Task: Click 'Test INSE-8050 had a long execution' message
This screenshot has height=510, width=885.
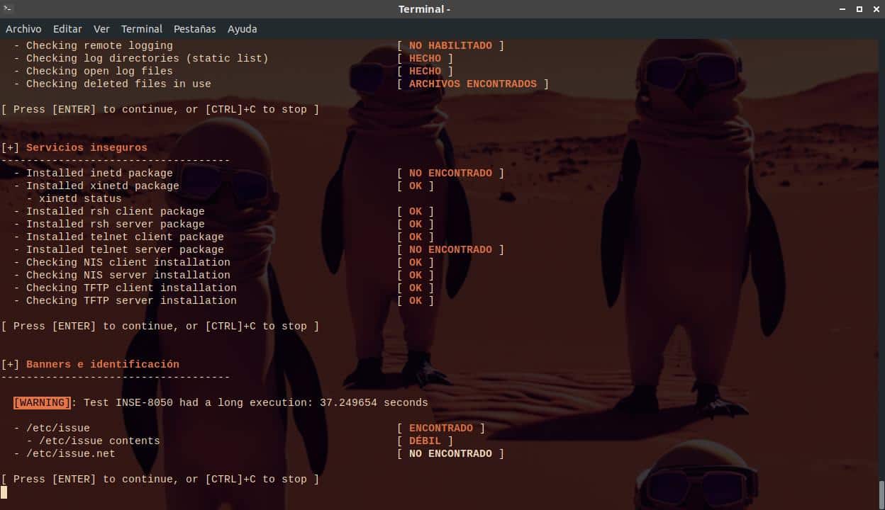Action: (256, 402)
